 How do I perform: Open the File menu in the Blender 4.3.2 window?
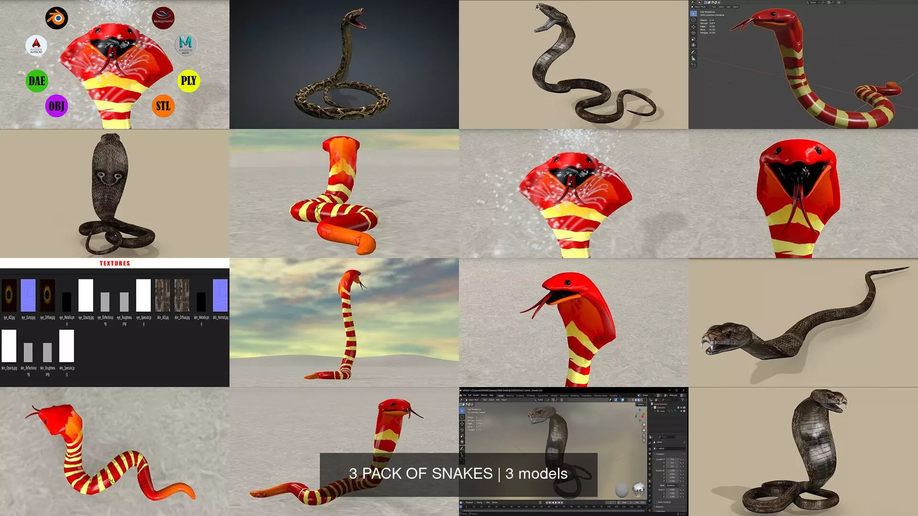pyautogui.click(x=464, y=395)
